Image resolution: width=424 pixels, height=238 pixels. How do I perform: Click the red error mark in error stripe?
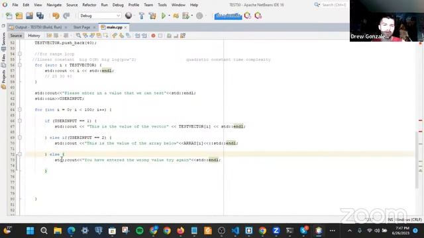pyautogui.click(x=421, y=120)
